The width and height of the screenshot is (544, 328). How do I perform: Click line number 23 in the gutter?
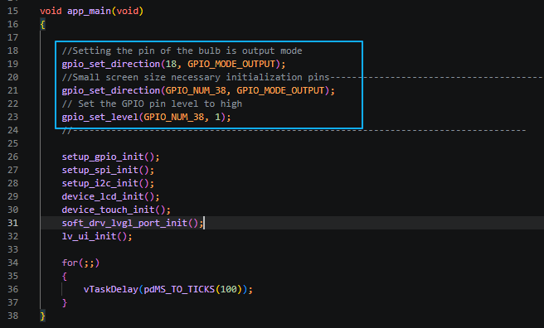(x=12, y=117)
